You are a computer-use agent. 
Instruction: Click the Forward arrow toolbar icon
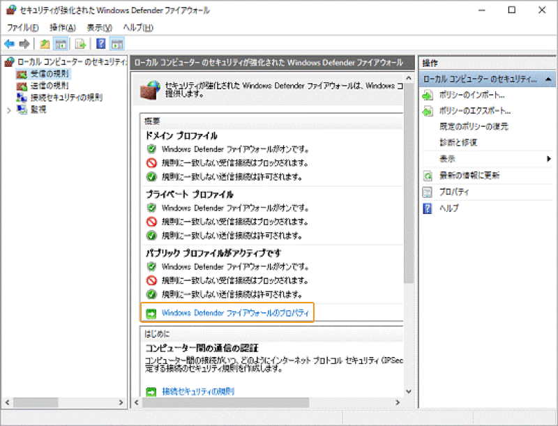(x=24, y=44)
